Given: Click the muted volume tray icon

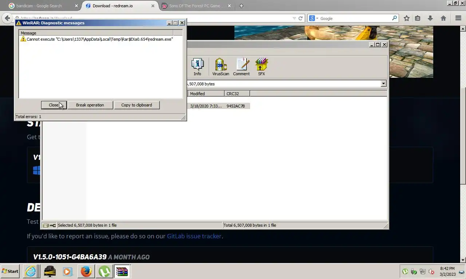Looking at the screenshot, I should click(x=431, y=271).
